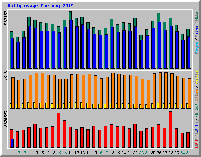
Task: Click day label "4" on the x-axis
Action: pyautogui.click(x=31, y=153)
